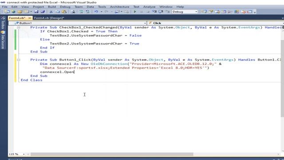
Task: Click the Copy toolbar icon
Action: [x=58, y=12]
